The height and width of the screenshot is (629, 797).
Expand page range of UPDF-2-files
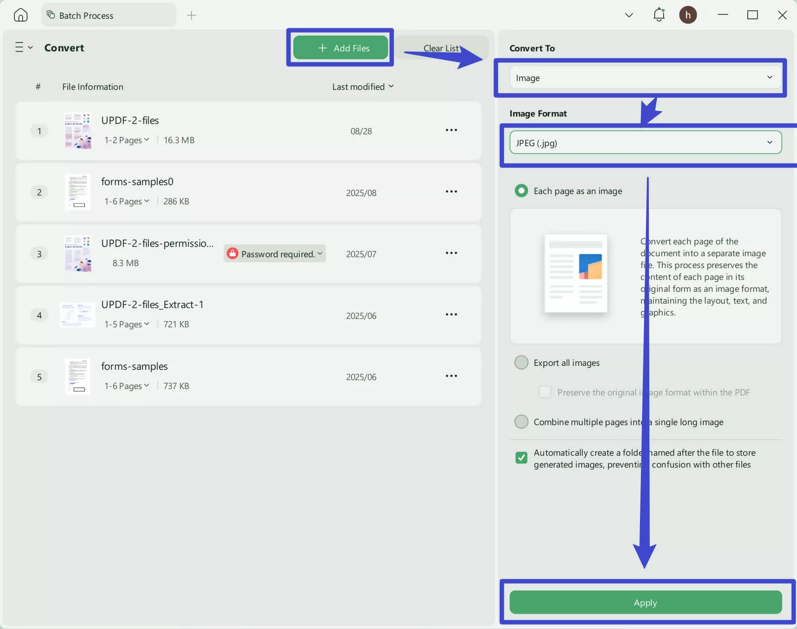coord(127,140)
